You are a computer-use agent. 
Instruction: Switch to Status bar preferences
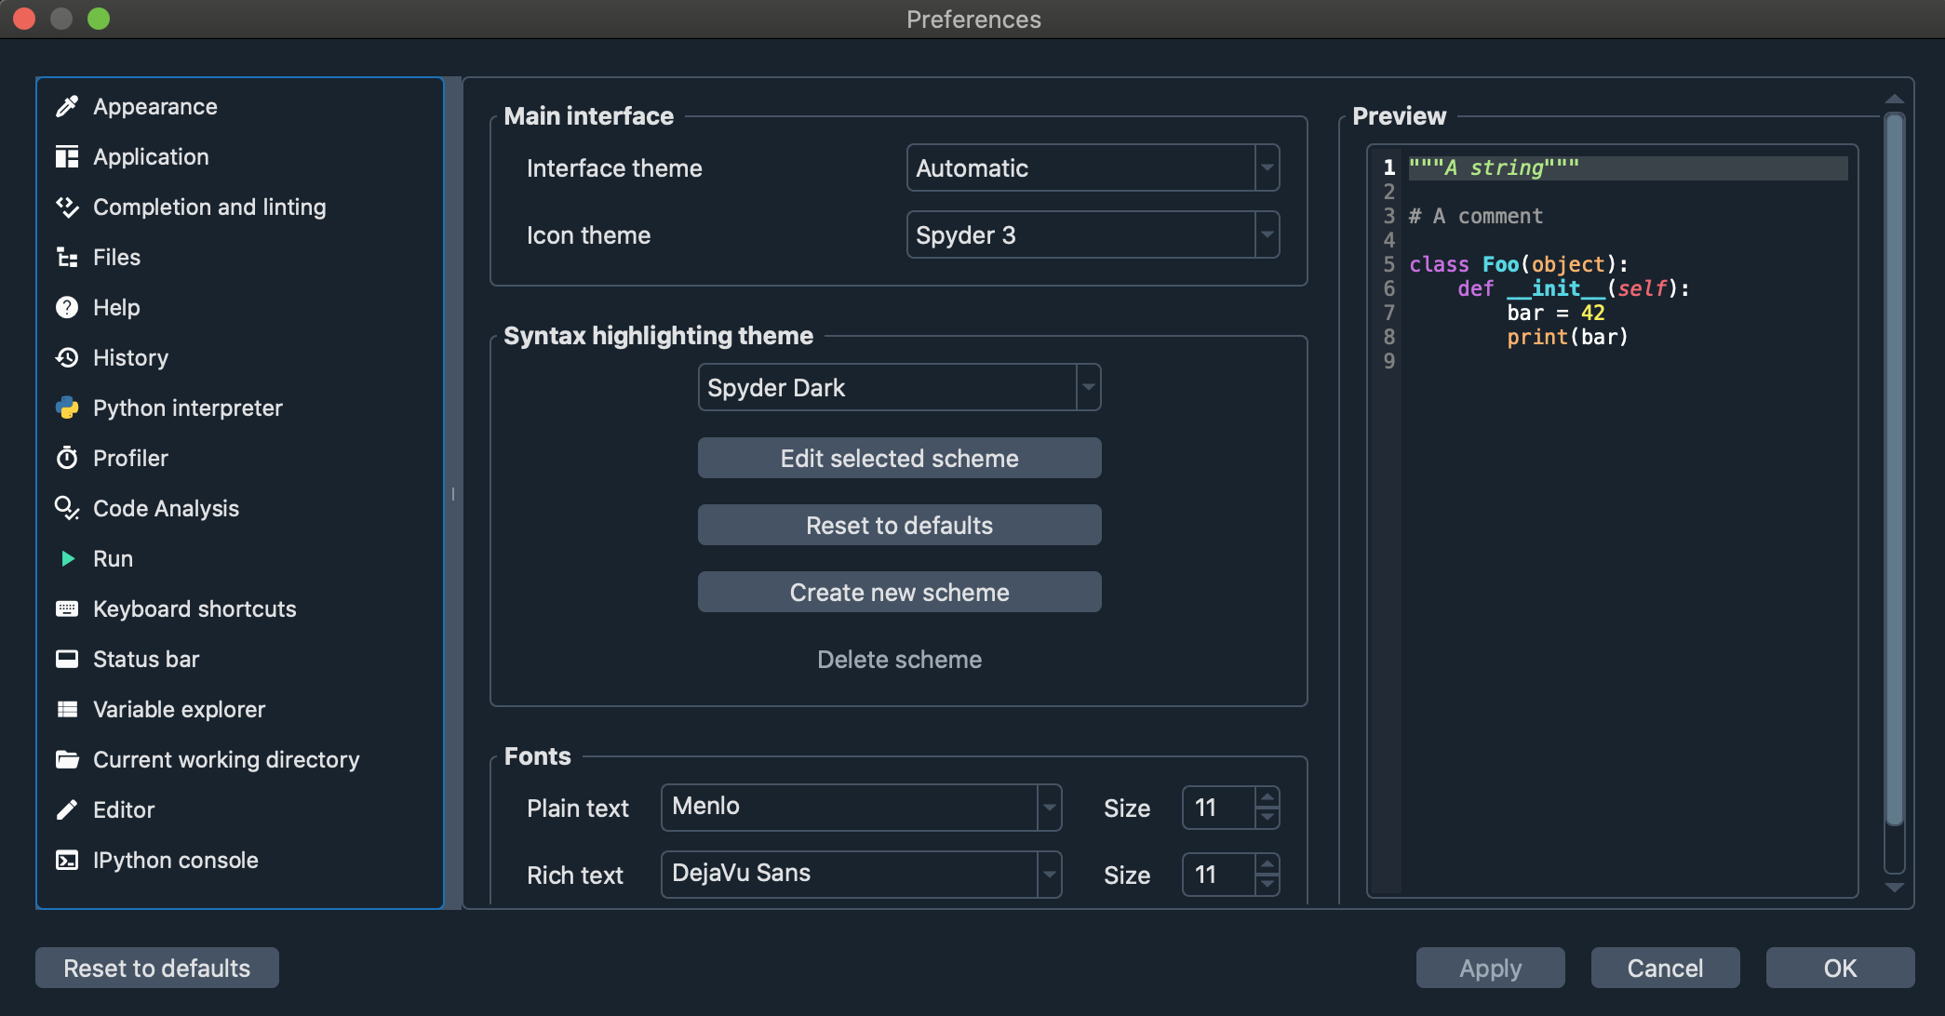(x=146, y=660)
